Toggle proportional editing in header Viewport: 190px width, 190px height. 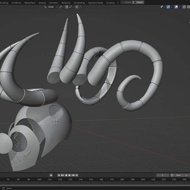point(77,7)
